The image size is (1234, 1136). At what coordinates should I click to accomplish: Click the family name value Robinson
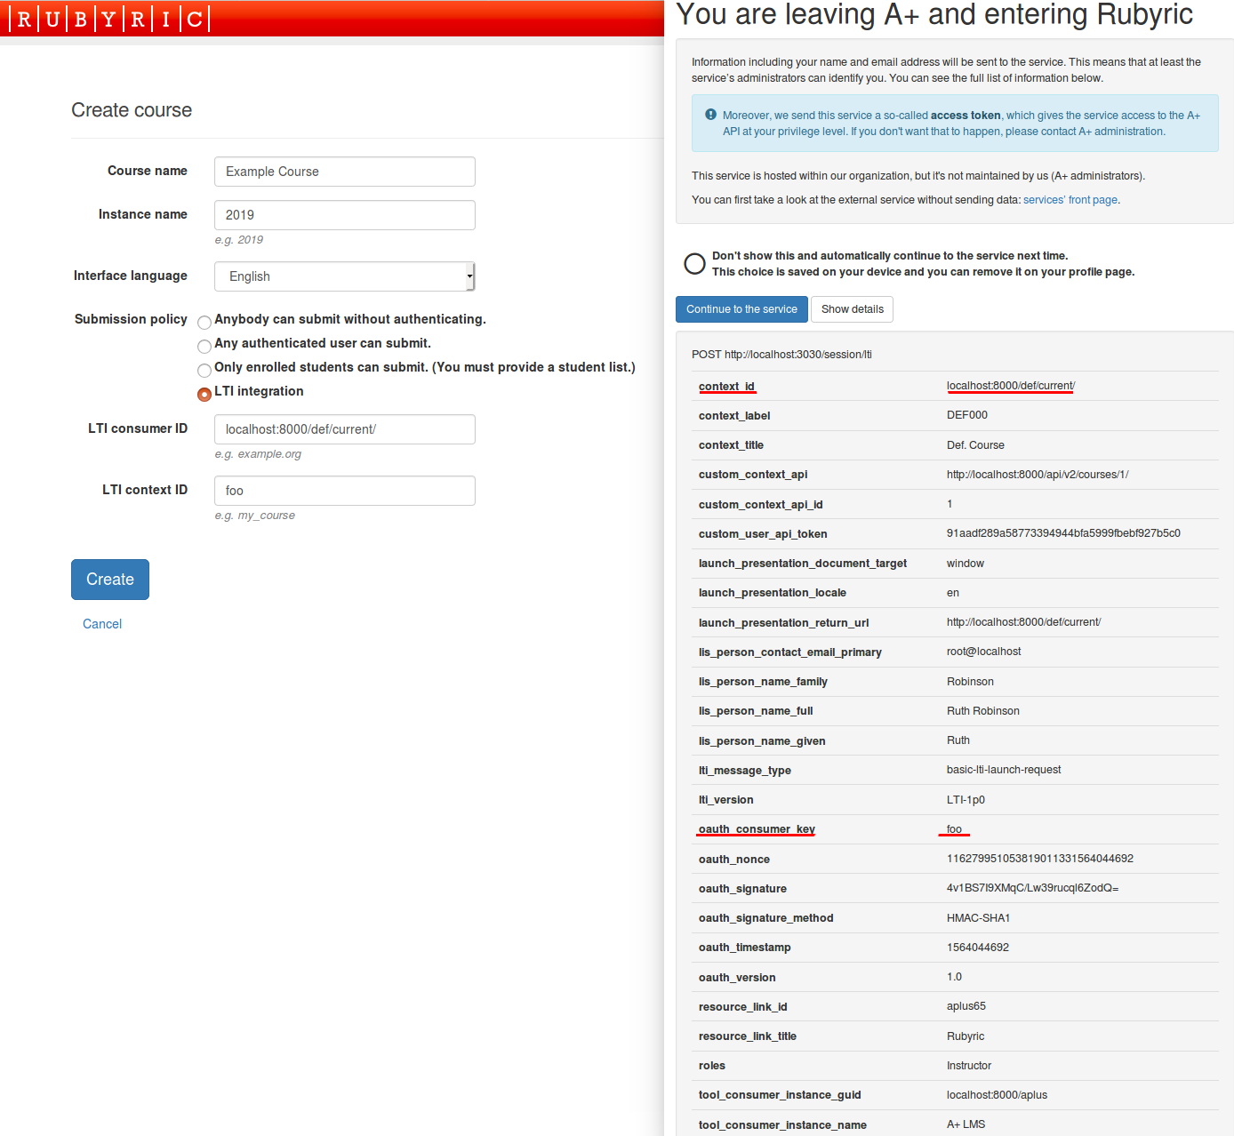tap(970, 682)
